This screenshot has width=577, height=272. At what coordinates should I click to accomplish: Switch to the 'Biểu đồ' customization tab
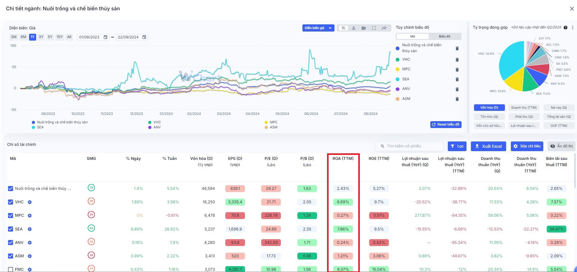click(x=445, y=37)
